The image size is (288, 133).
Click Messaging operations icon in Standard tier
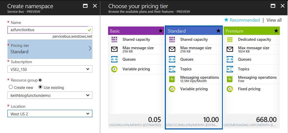(172, 79)
